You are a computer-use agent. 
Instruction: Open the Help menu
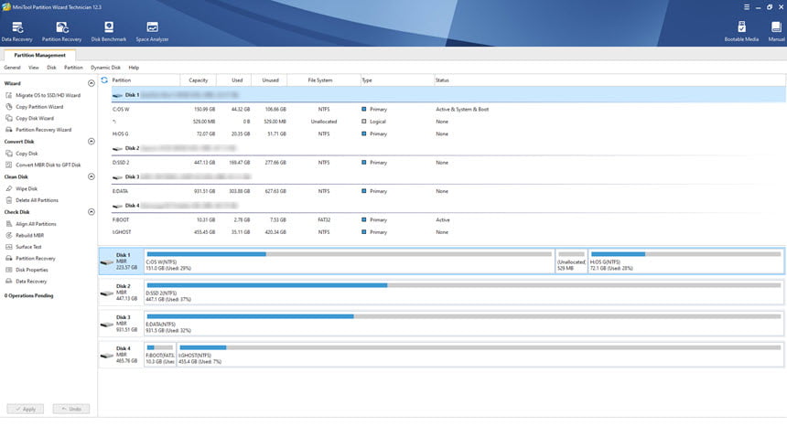pyautogui.click(x=134, y=68)
